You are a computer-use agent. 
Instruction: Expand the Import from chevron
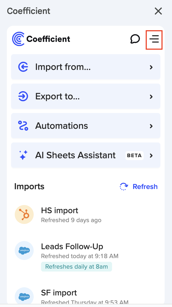151,67
